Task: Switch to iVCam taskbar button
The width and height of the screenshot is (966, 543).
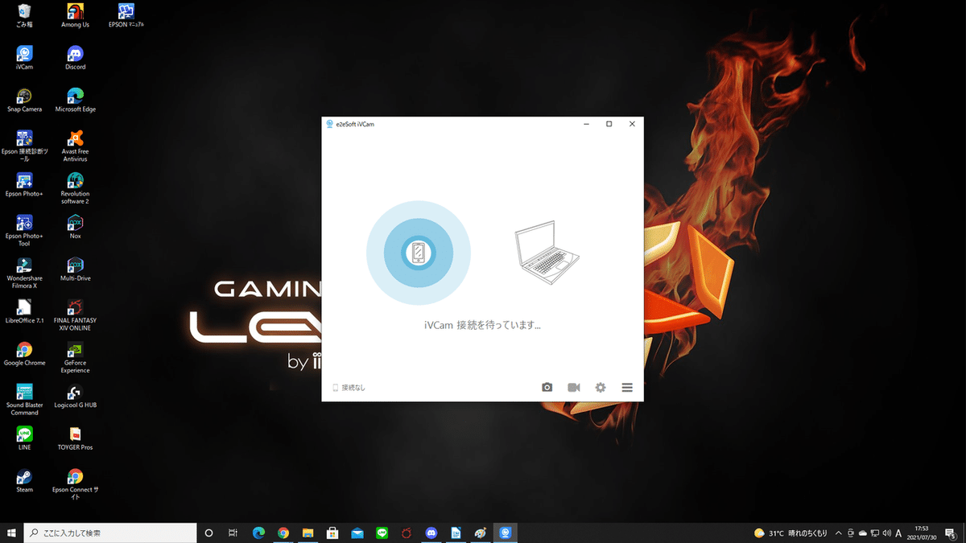Action: click(506, 533)
